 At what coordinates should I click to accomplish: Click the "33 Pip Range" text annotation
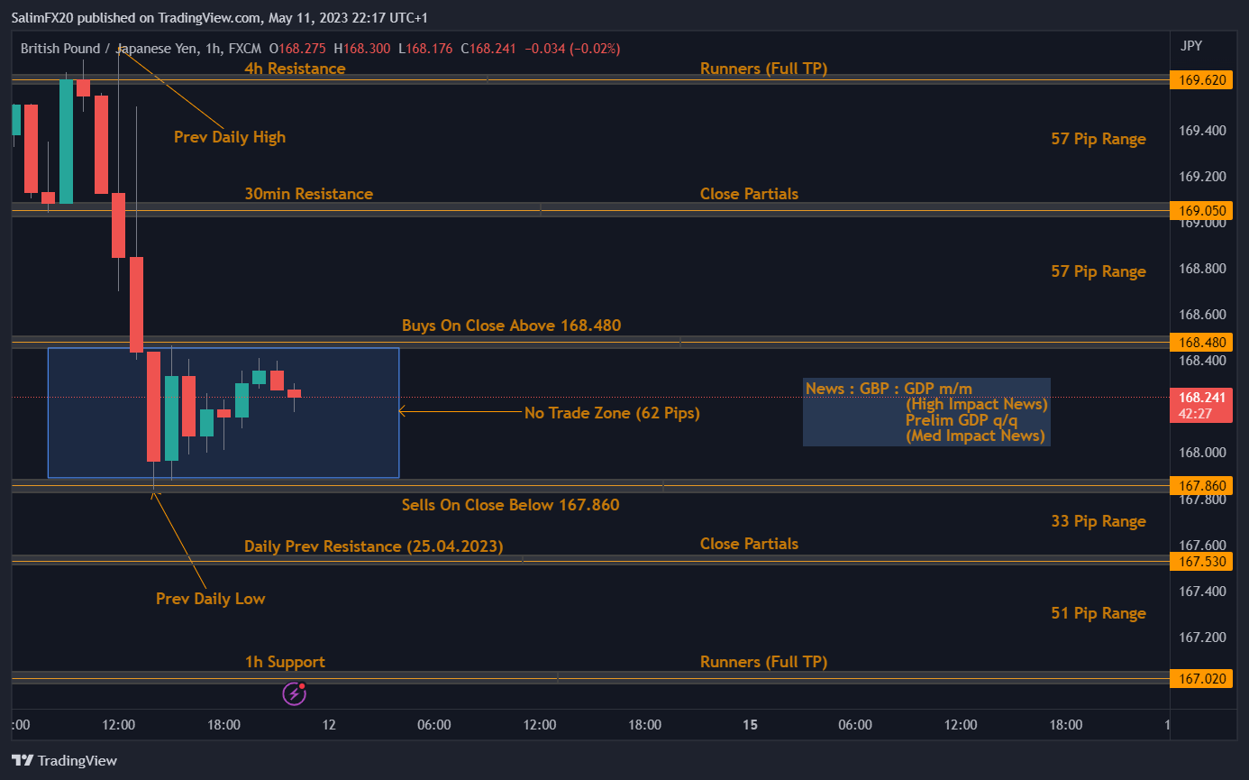1098,521
